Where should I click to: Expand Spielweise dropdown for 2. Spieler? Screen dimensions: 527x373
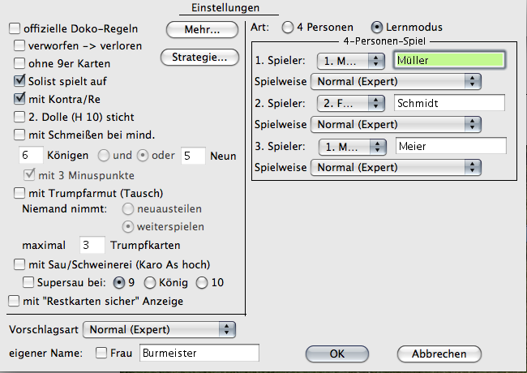[x=396, y=124]
